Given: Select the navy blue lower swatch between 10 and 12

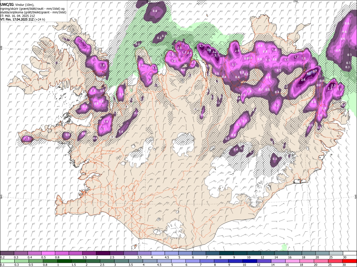Looking at the screenshot, I should coord(250,261).
